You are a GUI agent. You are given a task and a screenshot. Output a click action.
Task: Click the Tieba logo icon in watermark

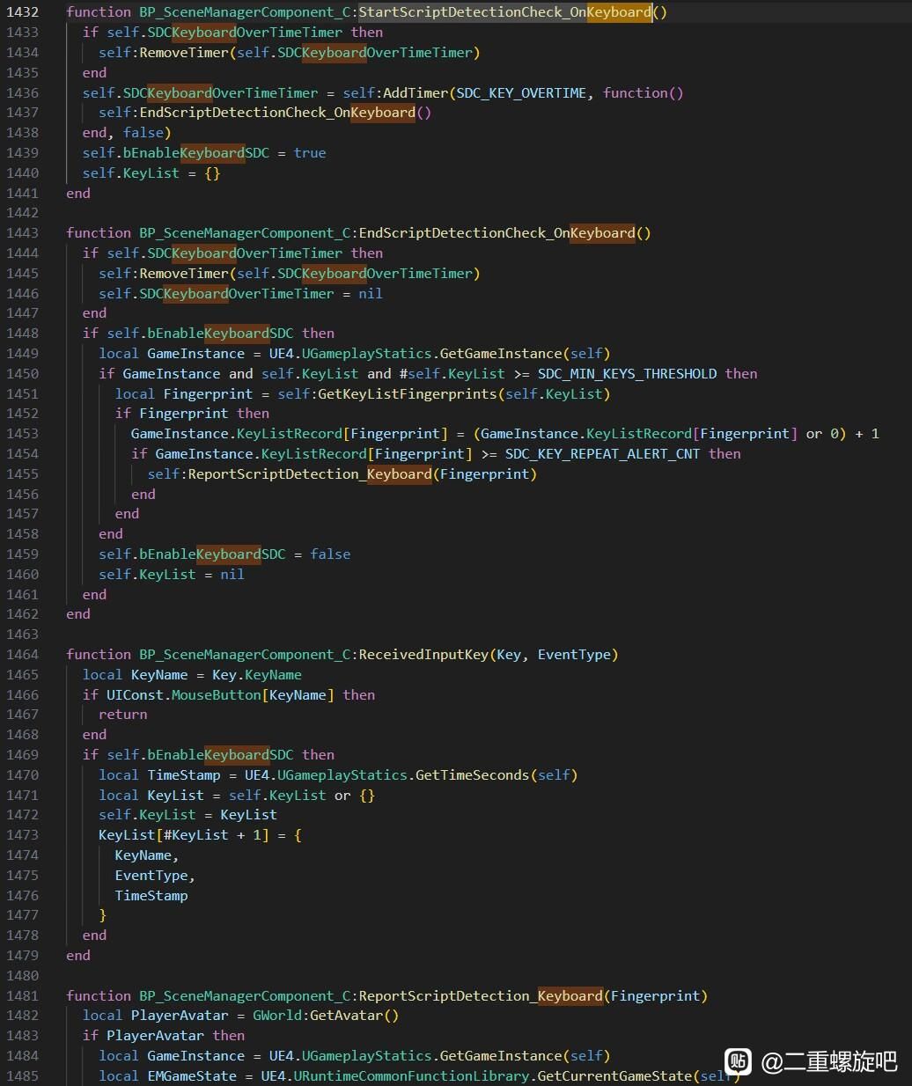point(738,1061)
